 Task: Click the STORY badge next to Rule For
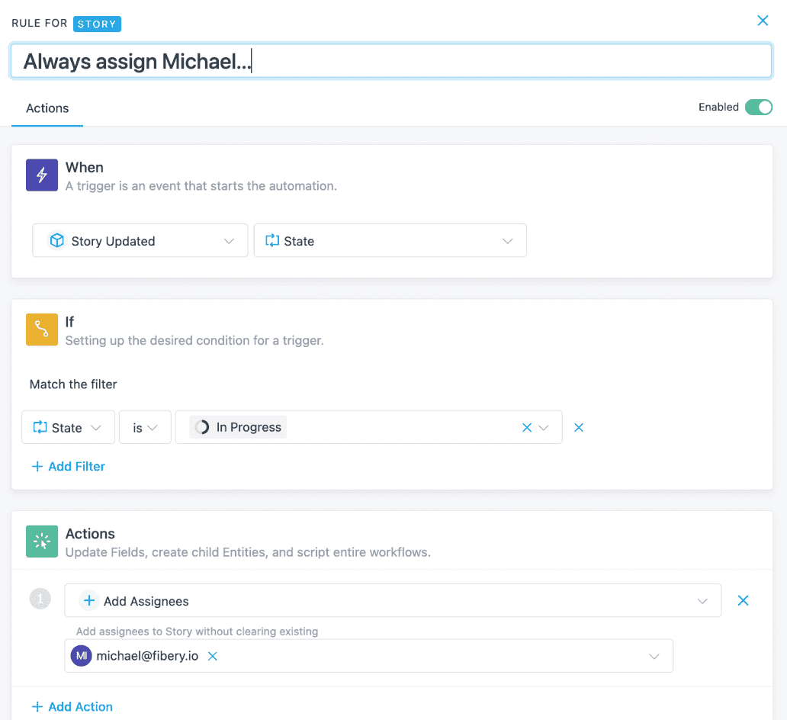click(x=97, y=24)
